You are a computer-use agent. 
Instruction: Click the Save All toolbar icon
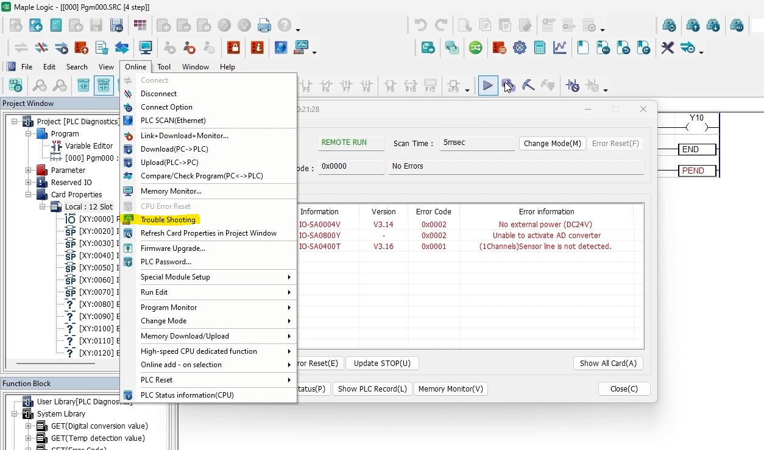coord(115,26)
